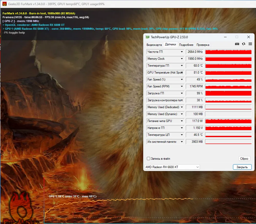The width and height of the screenshot is (256, 224).
Task: Click the F1: toggle help text
Action: pyautogui.click(x=14, y=33)
